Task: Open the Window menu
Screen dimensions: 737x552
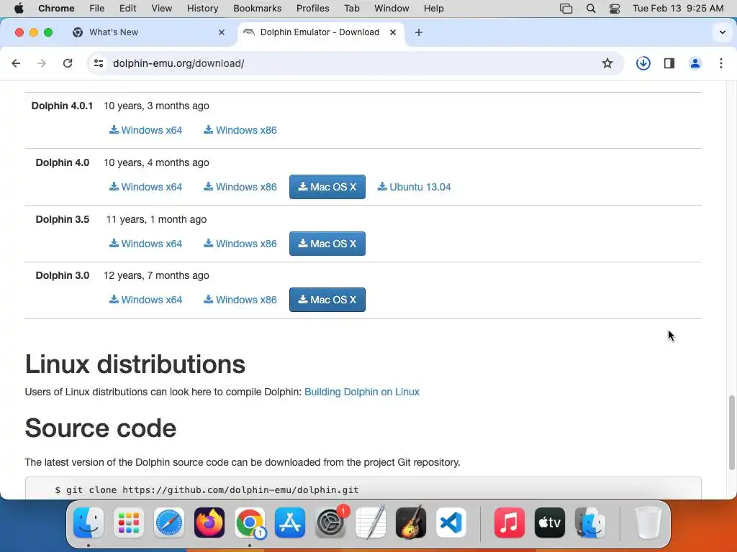Action: (392, 9)
